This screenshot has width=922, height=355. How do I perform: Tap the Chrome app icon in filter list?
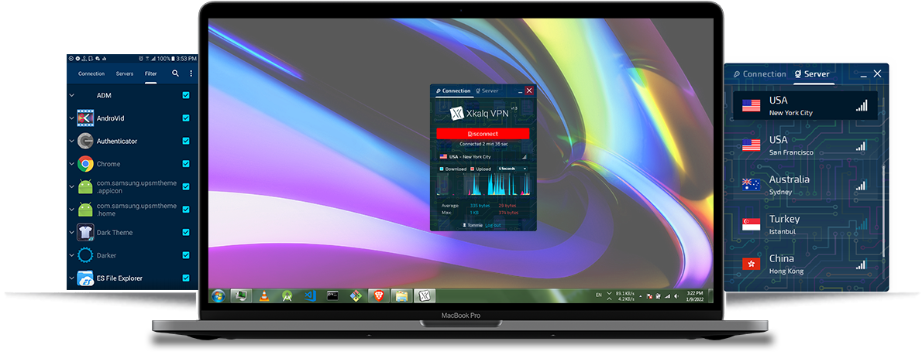click(86, 164)
